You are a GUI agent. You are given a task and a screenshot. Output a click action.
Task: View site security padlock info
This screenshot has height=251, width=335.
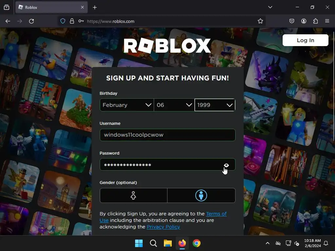(72, 21)
